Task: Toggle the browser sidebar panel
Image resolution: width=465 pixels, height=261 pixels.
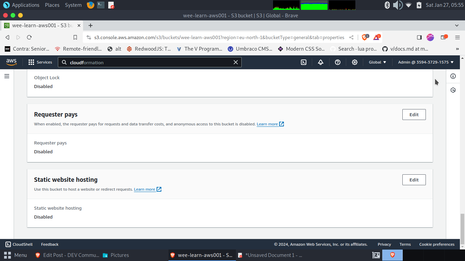Action: (x=419, y=37)
